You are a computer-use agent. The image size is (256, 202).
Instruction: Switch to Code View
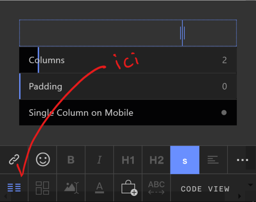click(x=205, y=188)
